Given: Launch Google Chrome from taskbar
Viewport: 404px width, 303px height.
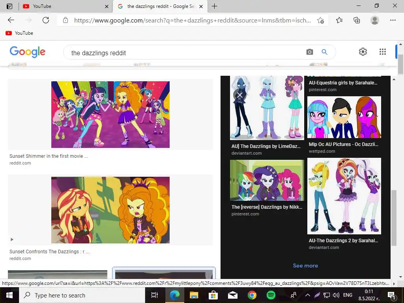Looking at the screenshot, I should coord(252,295).
